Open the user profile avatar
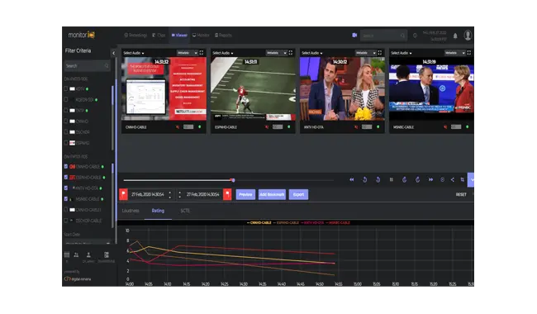 coord(468,36)
